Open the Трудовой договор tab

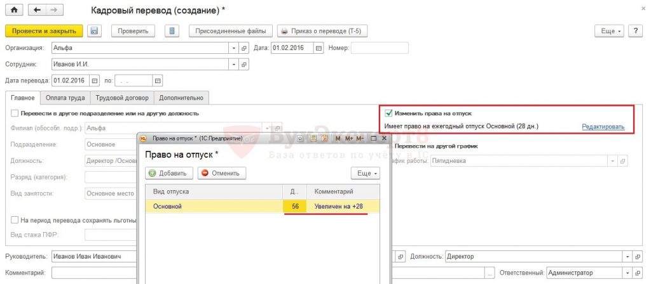121,98
